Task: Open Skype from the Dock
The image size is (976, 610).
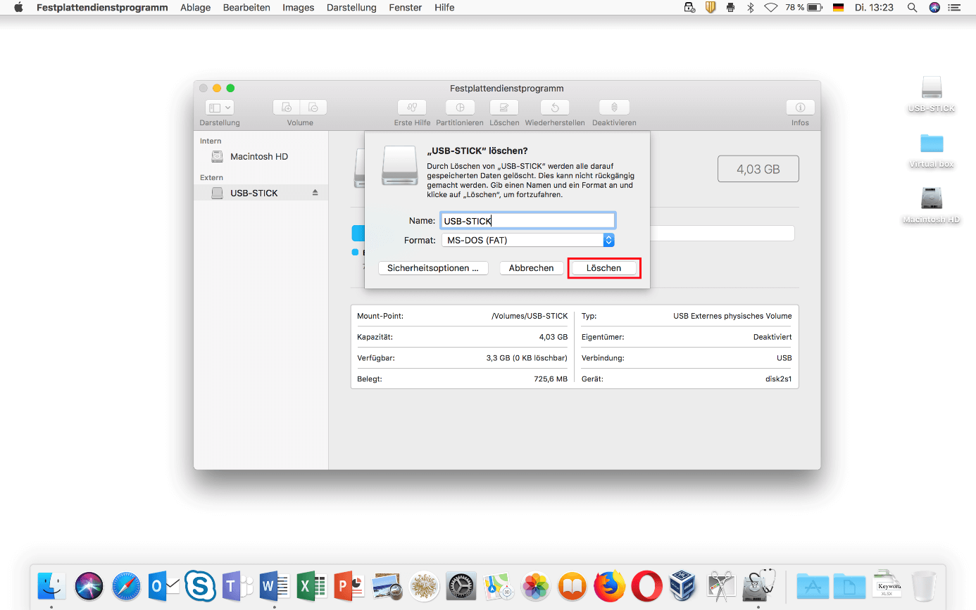Action: point(200,585)
